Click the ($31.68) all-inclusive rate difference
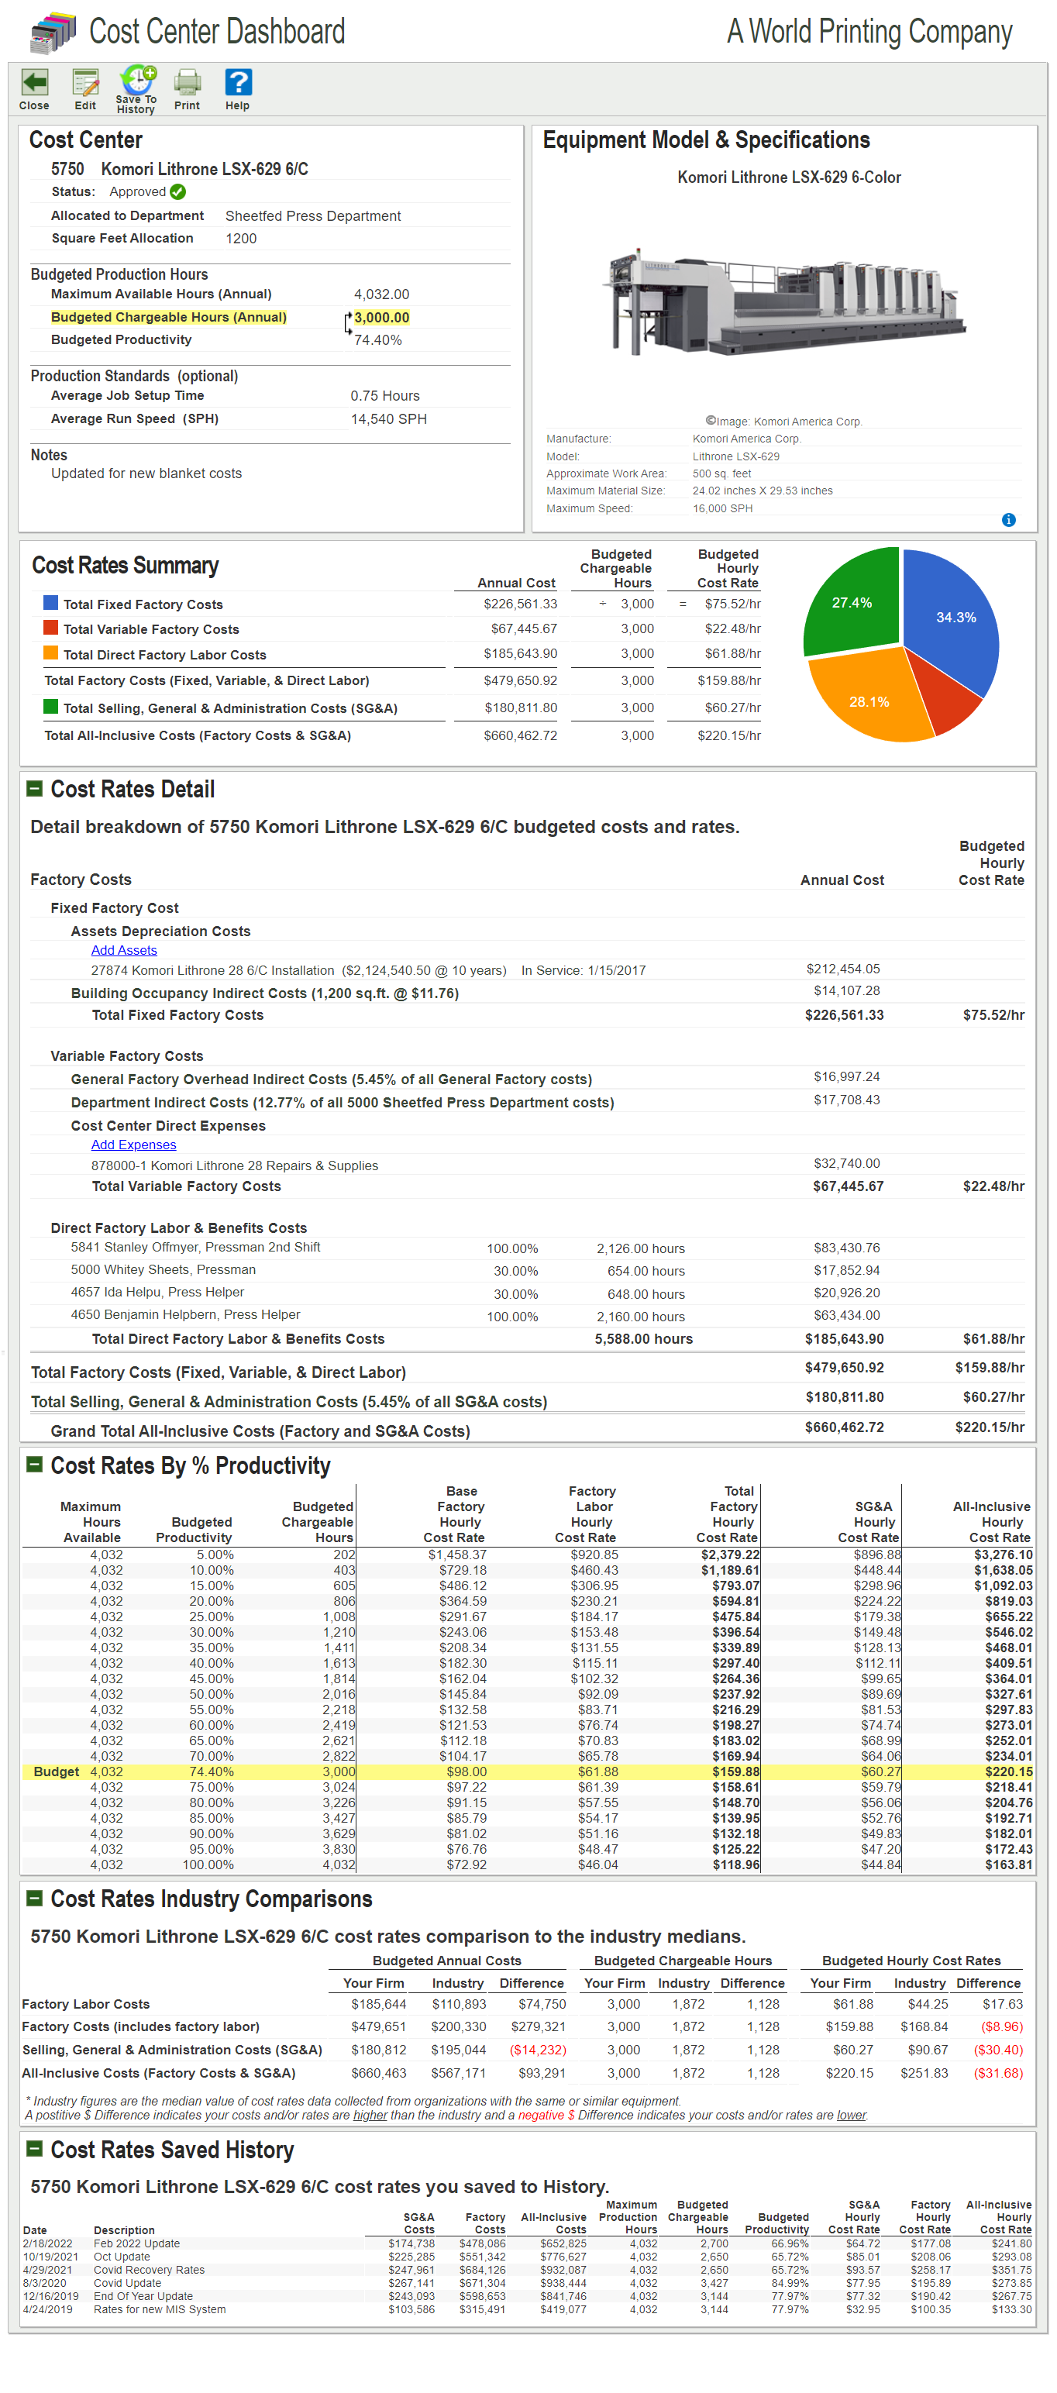 tap(997, 2074)
